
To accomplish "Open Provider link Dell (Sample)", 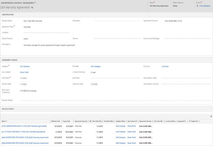I will pos(96,66).
